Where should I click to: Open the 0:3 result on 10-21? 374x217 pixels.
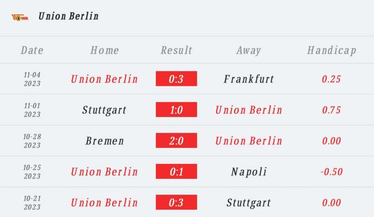[x=176, y=202]
